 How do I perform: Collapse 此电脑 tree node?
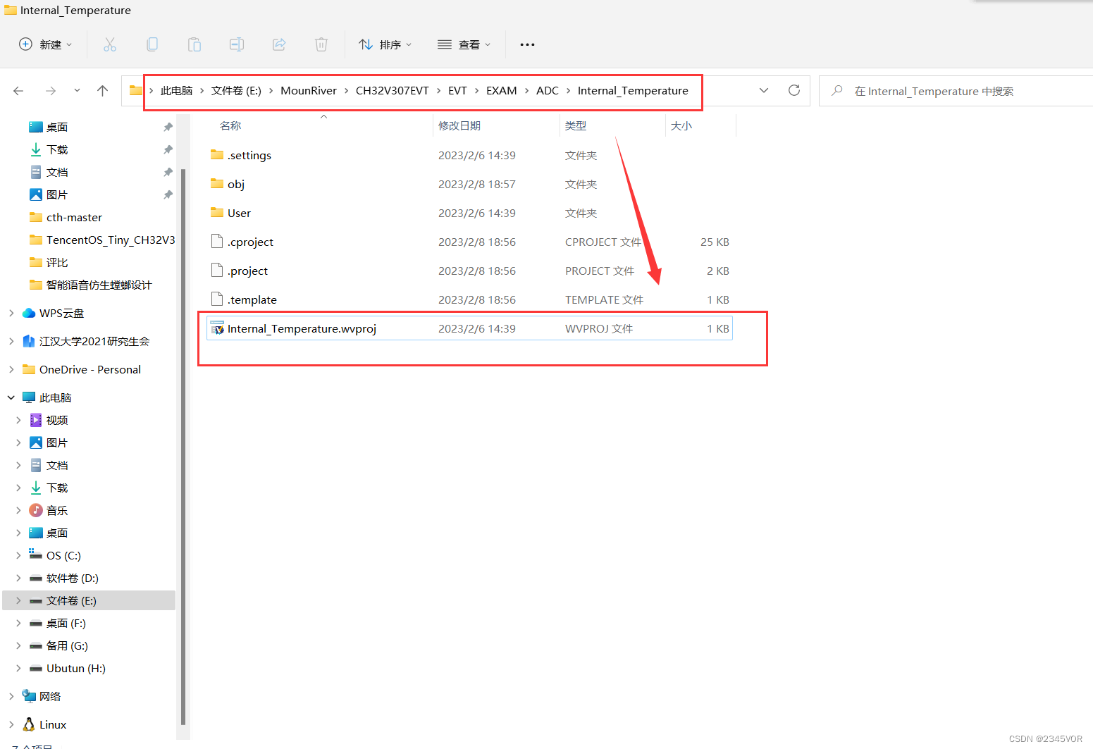[11, 398]
